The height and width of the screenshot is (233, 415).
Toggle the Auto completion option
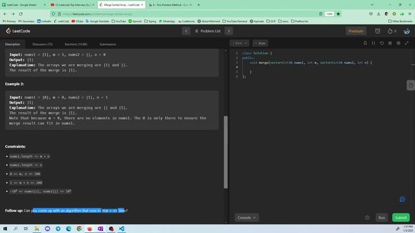(x=261, y=43)
